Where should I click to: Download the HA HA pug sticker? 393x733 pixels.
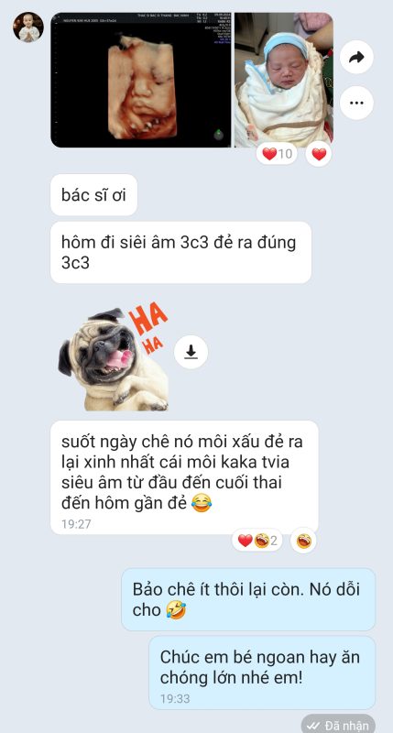[191, 352]
